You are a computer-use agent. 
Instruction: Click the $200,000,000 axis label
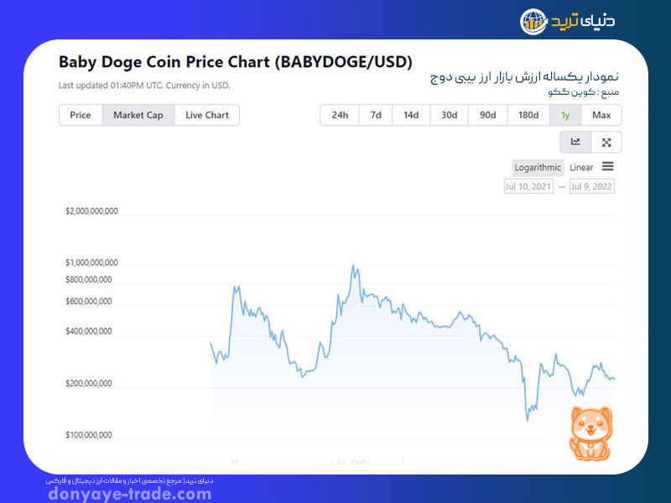coord(89,384)
